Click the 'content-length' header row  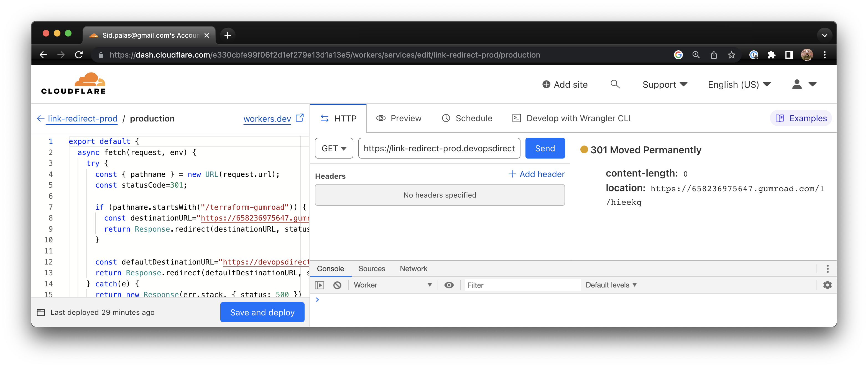(x=647, y=173)
